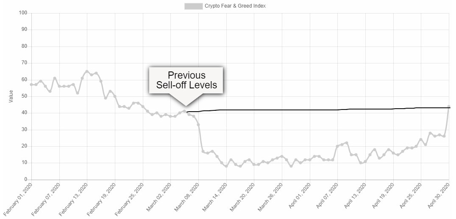Click the Value y-axis title
456x219 pixels.
click(x=11, y=96)
